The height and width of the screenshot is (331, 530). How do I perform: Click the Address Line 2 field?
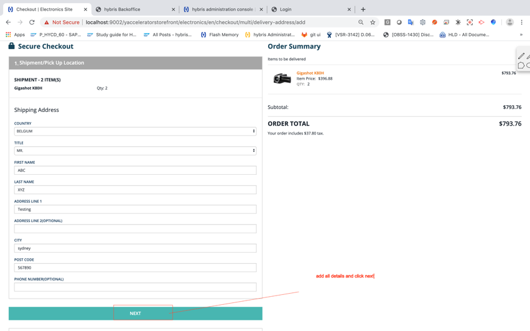coord(135,229)
